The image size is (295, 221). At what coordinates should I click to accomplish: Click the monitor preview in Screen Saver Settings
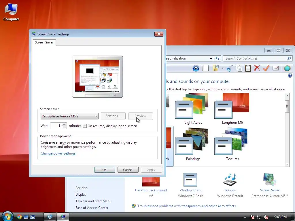coord(97,77)
